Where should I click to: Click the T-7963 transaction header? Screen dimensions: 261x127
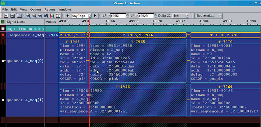[x=72, y=42]
